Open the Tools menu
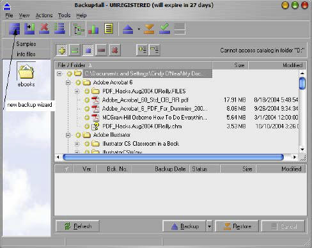Viewport: 312px width, 248px height. click(64, 15)
